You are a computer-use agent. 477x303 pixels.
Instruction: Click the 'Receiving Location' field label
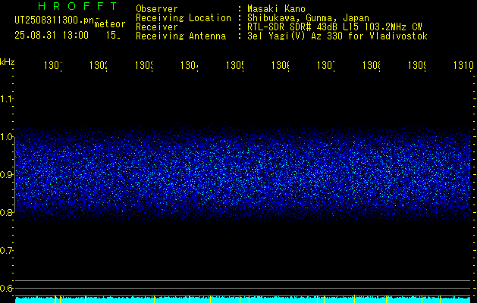pyautogui.click(x=184, y=18)
